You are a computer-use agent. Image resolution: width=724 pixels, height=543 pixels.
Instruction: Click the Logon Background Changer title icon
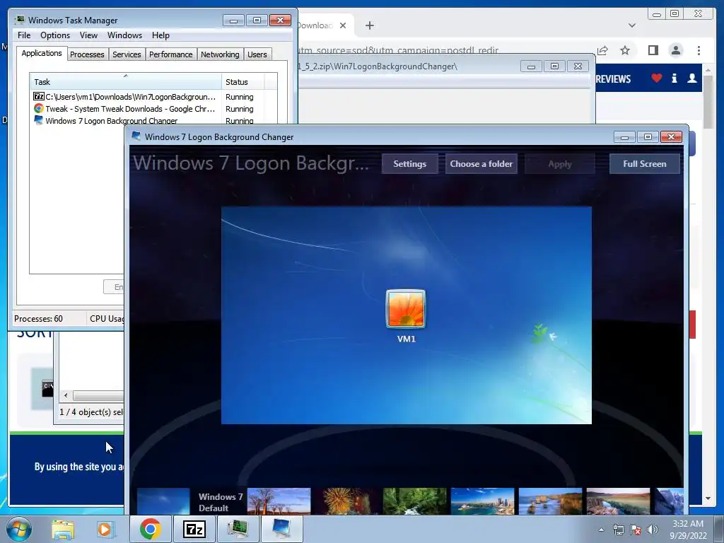coord(136,136)
